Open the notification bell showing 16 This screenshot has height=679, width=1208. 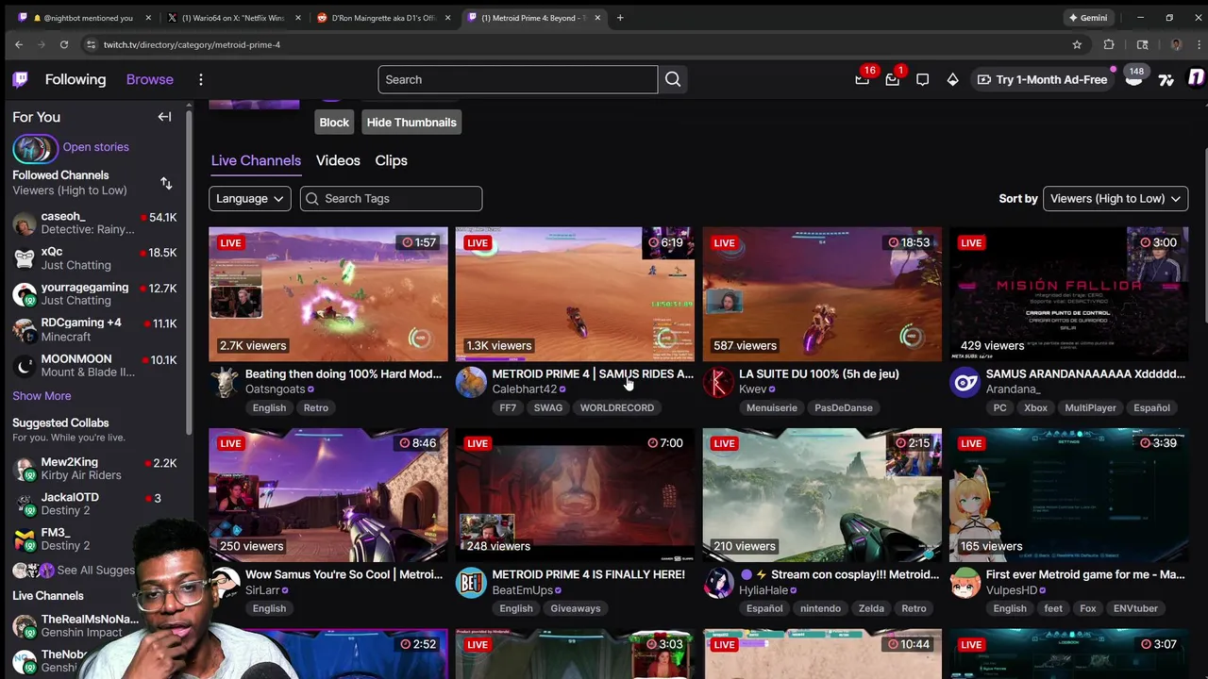coord(862,80)
